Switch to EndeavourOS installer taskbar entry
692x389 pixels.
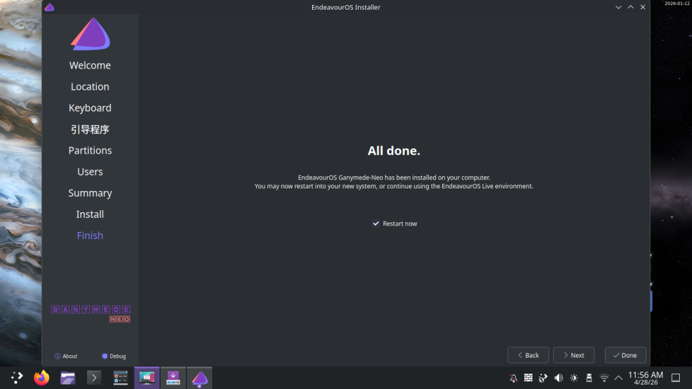point(199,377)
